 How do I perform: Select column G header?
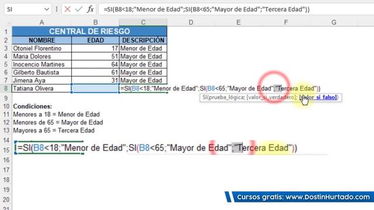pyautogui.click(x=334, y=22)
